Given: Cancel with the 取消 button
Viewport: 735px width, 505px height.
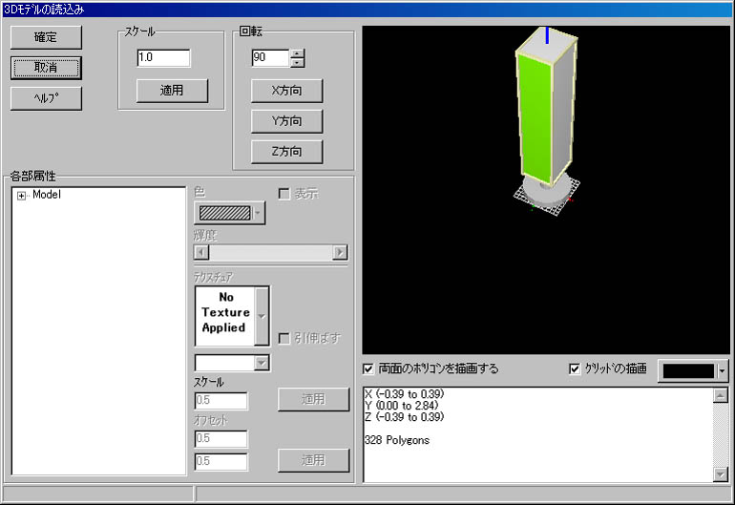Looking at the screenshot, I should coord(46,68).
